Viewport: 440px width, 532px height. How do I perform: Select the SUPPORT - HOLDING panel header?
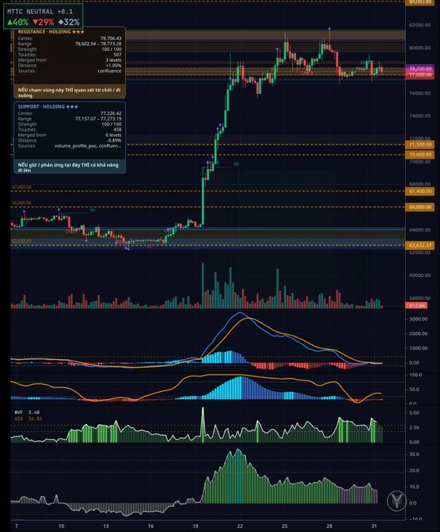click(x=48, y=107)
